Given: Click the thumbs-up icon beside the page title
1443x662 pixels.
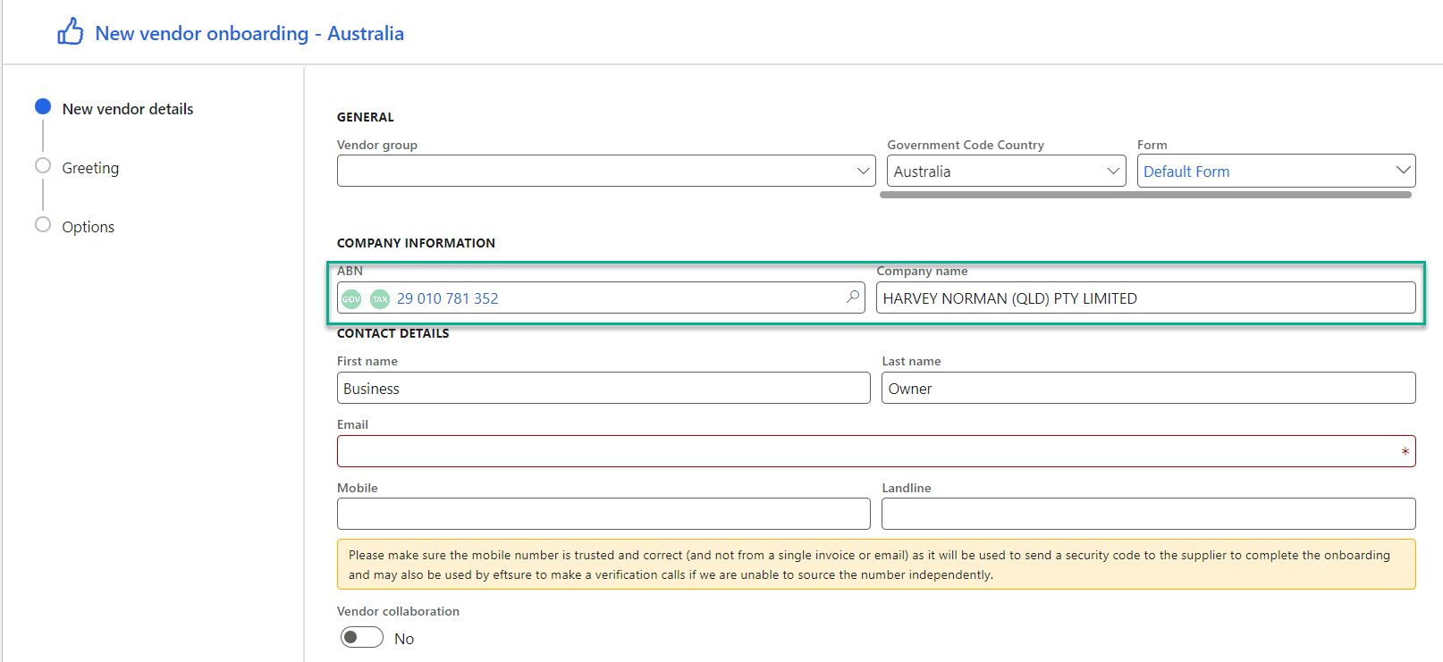Looking at the screenshot, I should (71, 32).
